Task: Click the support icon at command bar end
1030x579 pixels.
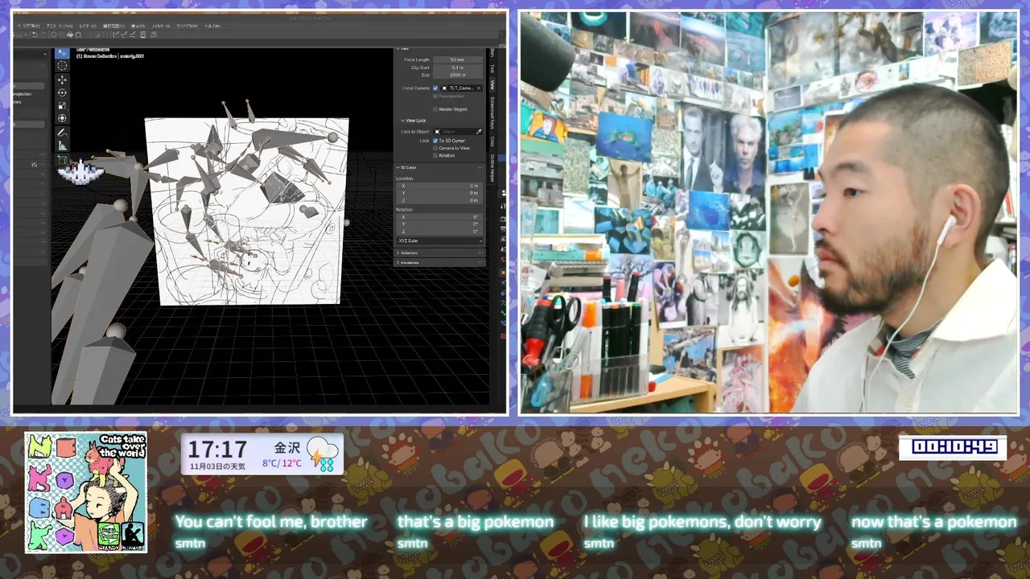Action: [x=154, y=35]
